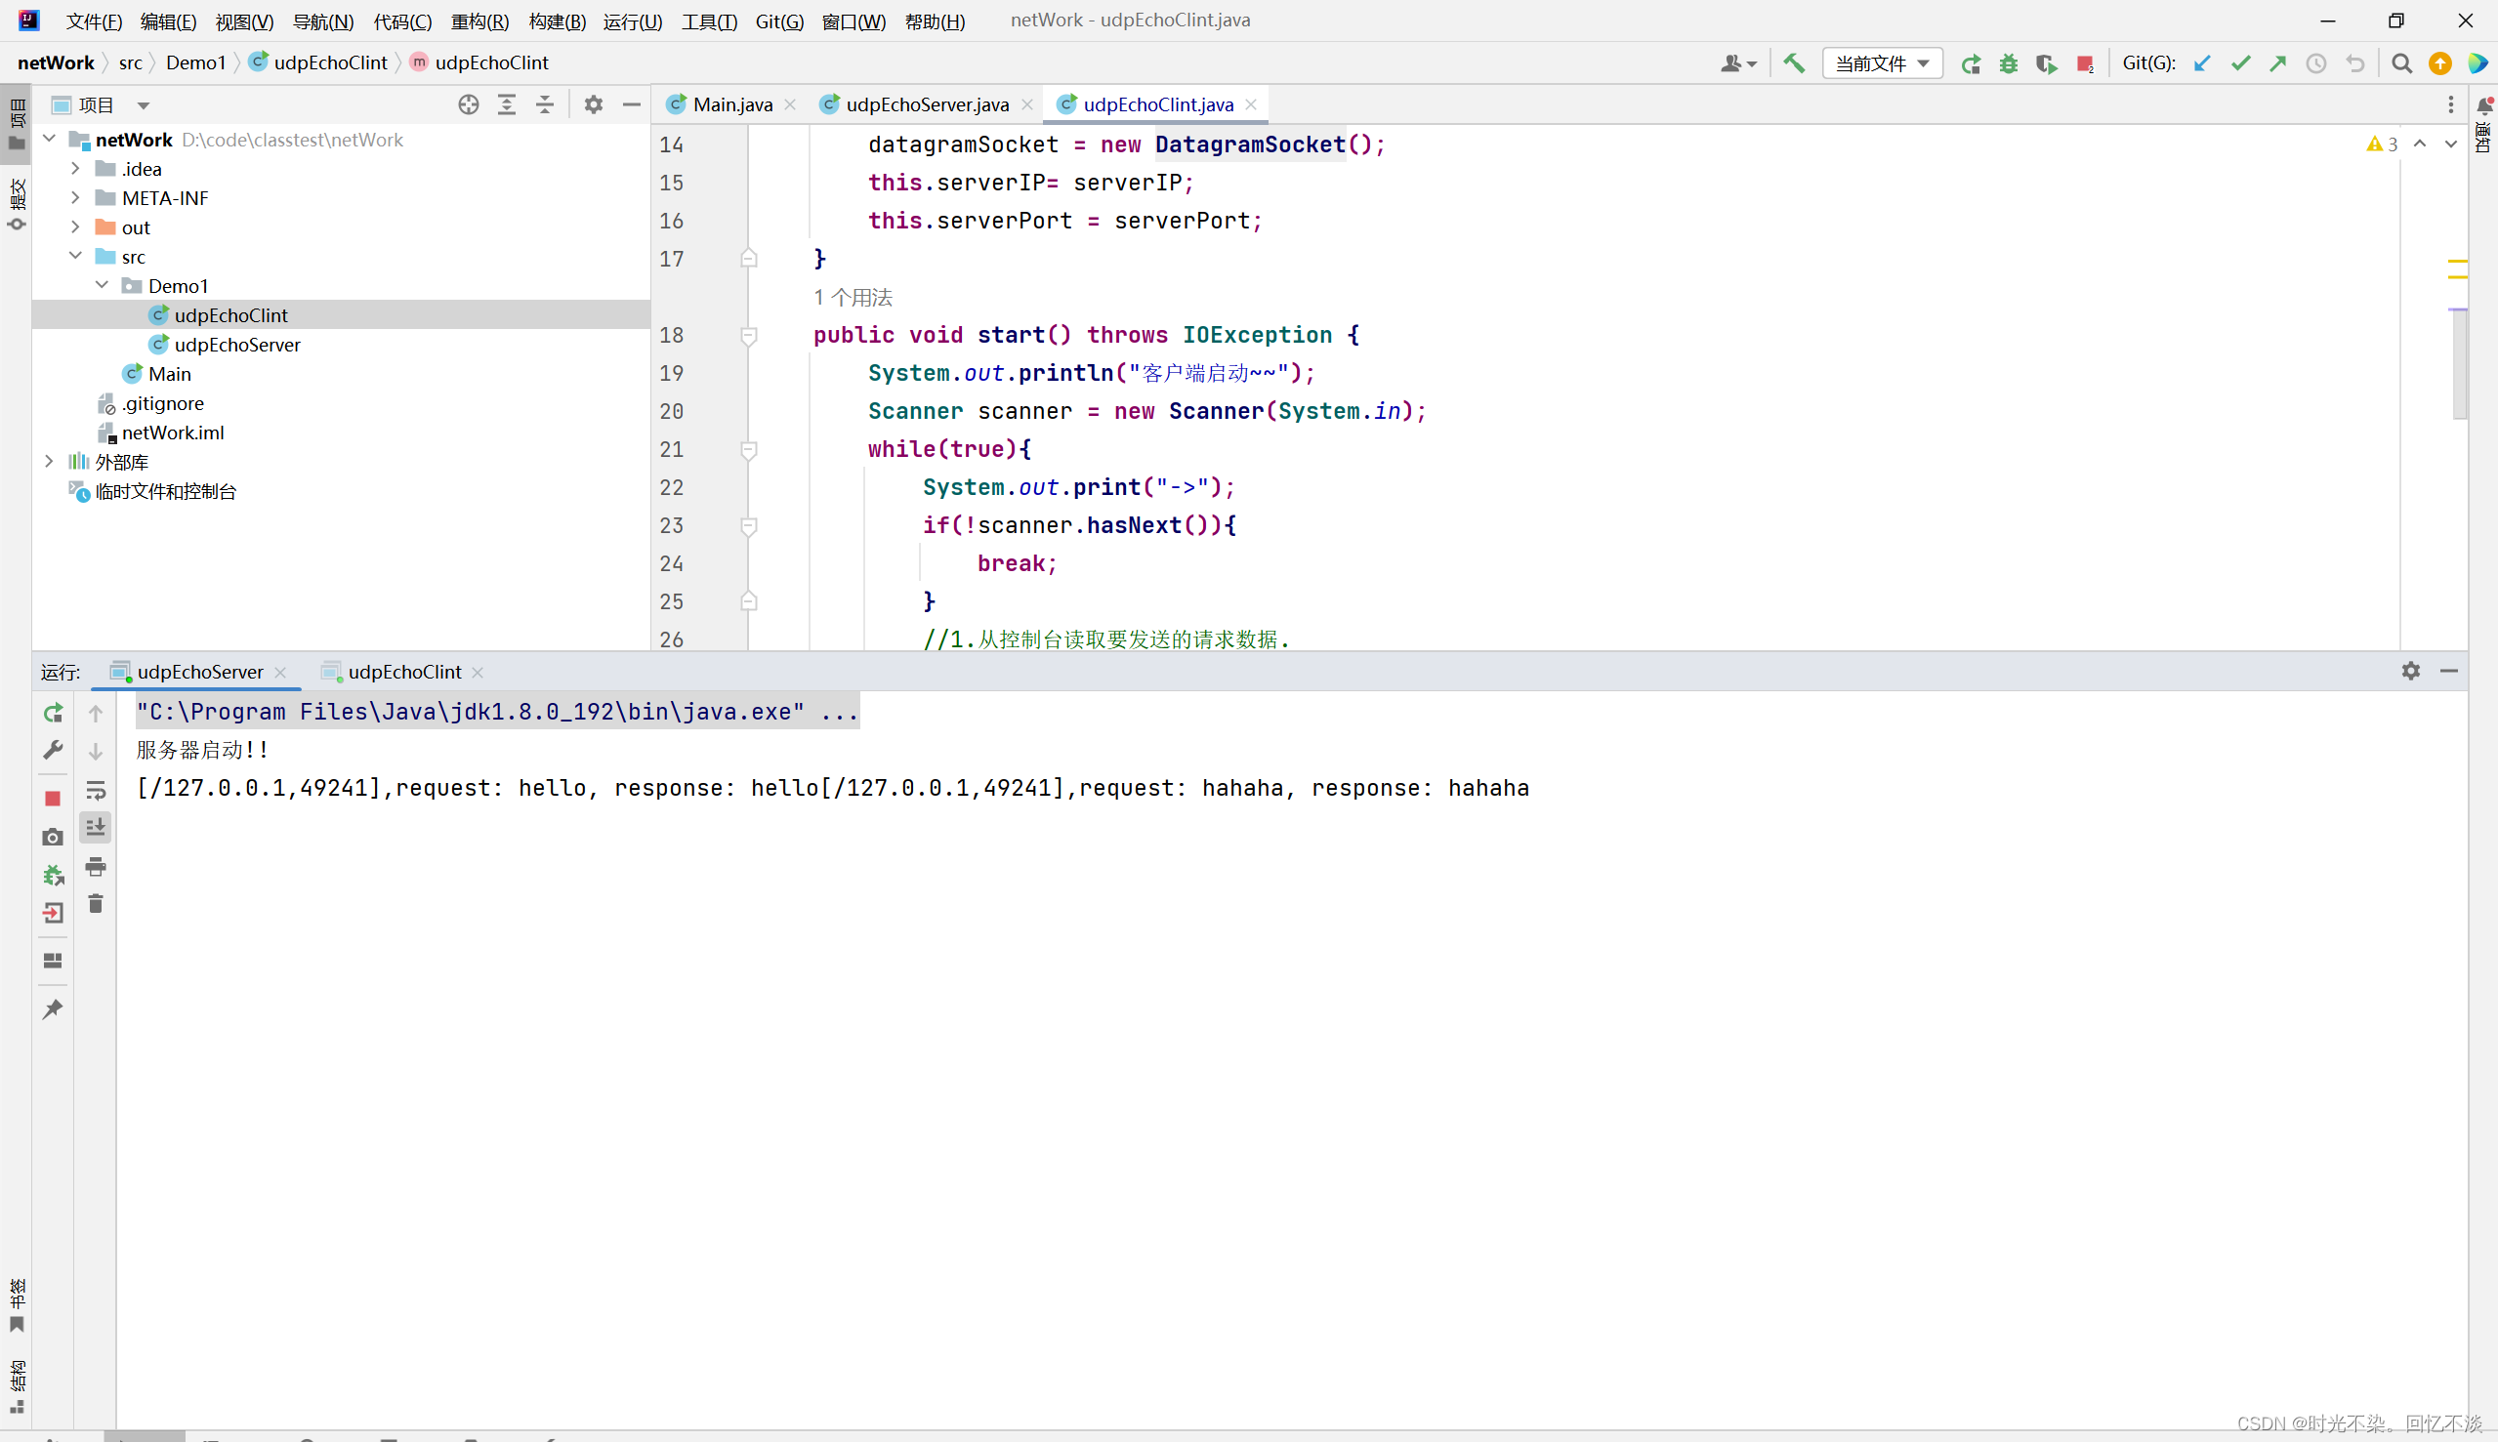Stop the running process in top toolbar
The width and height of the screenshot is (2498, 1442).
point(2085,63)
